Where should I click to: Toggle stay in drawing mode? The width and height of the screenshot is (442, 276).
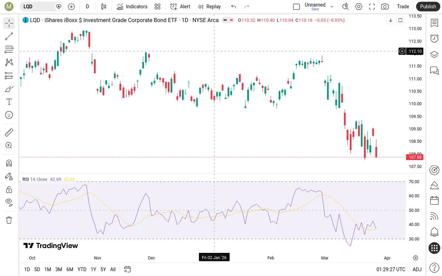pyautogui.click(x=9, y=176)
